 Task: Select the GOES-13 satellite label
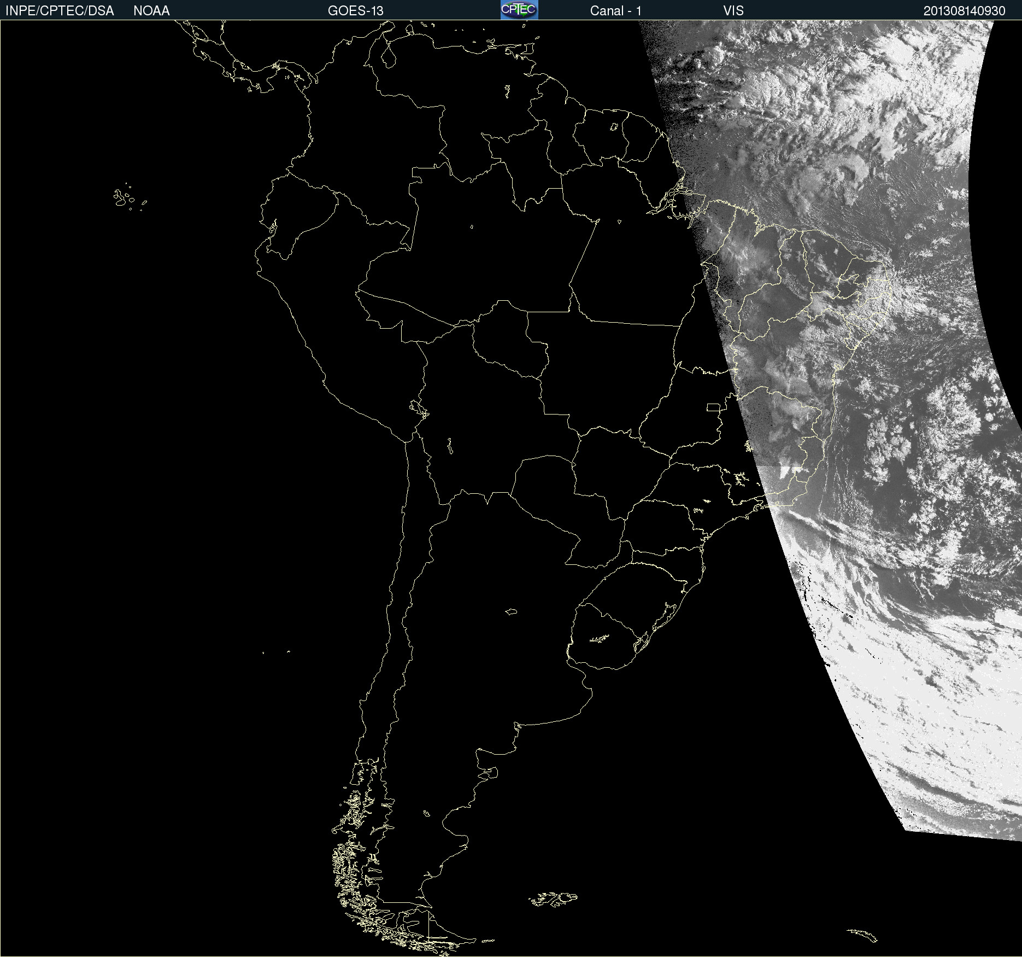click(355, 11)
